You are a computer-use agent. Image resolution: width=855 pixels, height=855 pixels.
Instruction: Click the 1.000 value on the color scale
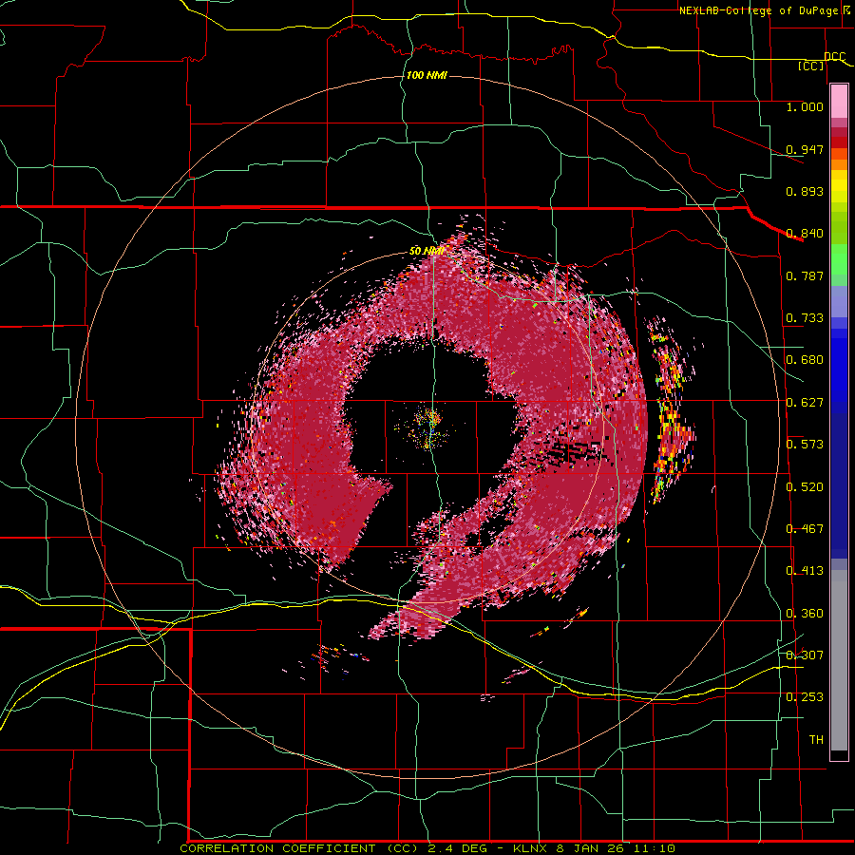click(x=805, y=106)
